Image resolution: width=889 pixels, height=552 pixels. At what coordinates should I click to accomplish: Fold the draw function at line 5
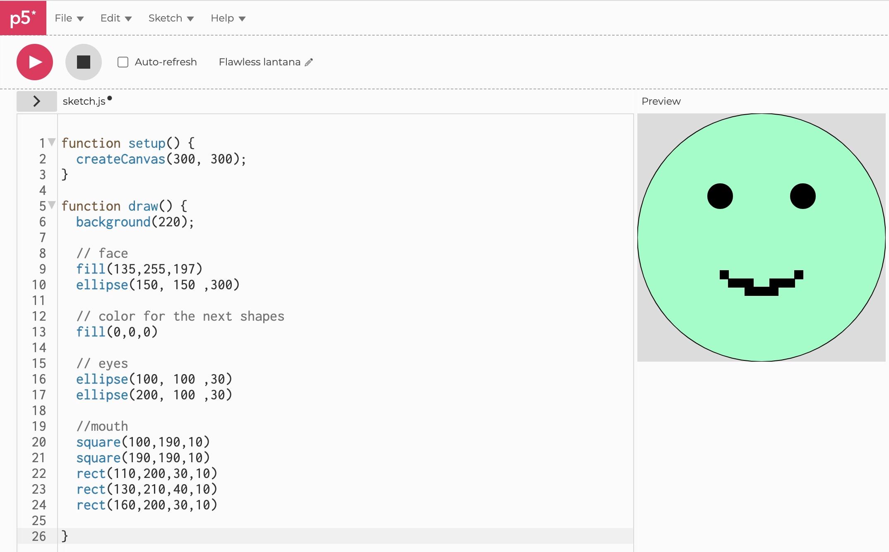point(52,205)
